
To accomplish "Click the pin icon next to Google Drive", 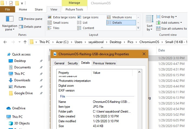I will (x=41, y=93).
